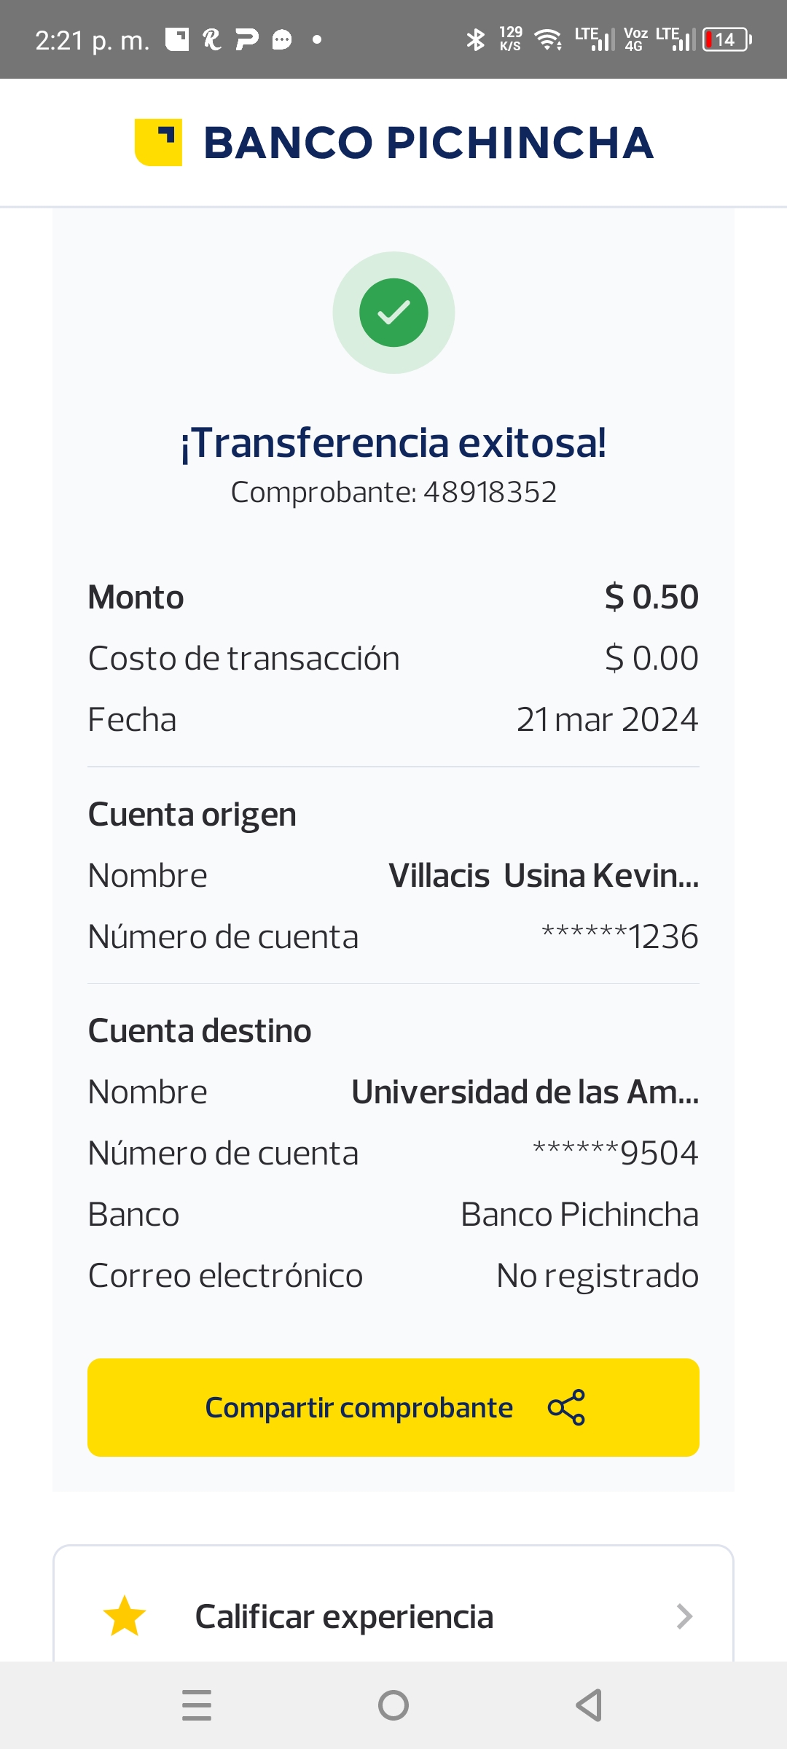Tap the share icon on the yellow button

click(x=566, y=1407)
